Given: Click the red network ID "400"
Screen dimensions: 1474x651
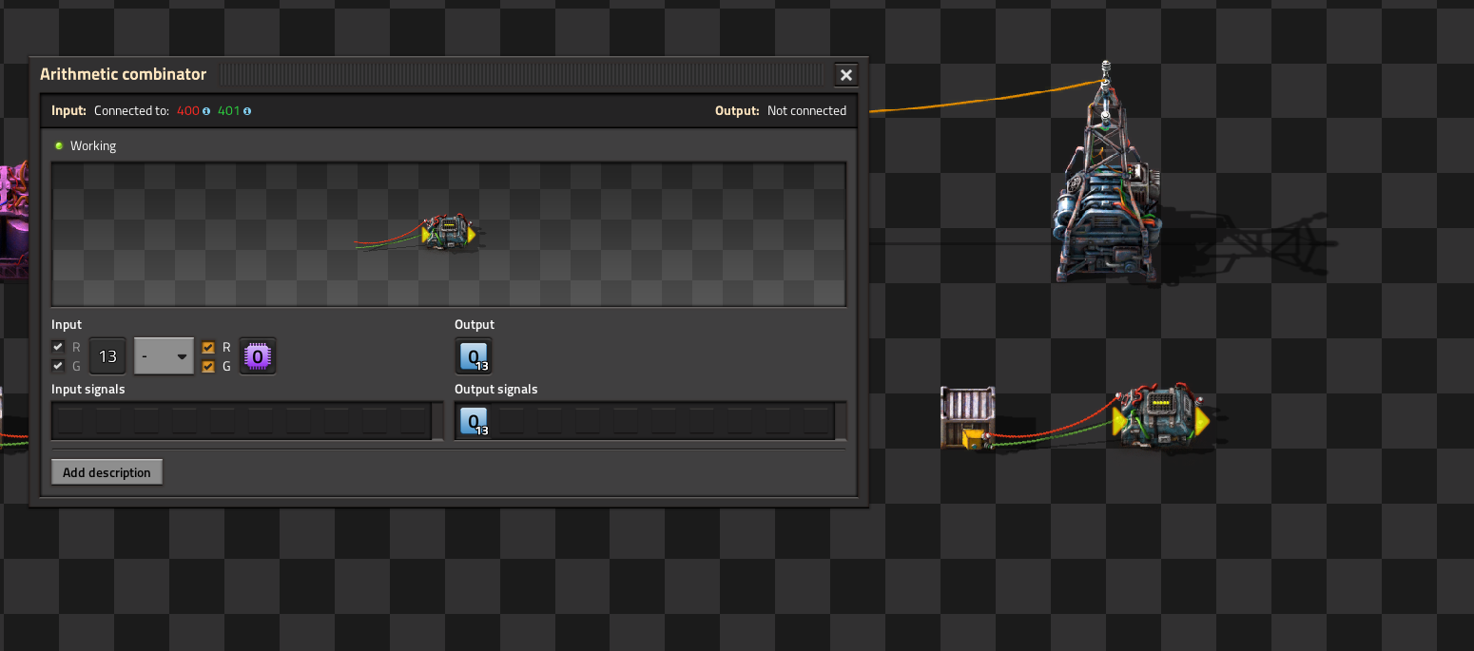Looking at the screenshot, I should pos(188,111).
